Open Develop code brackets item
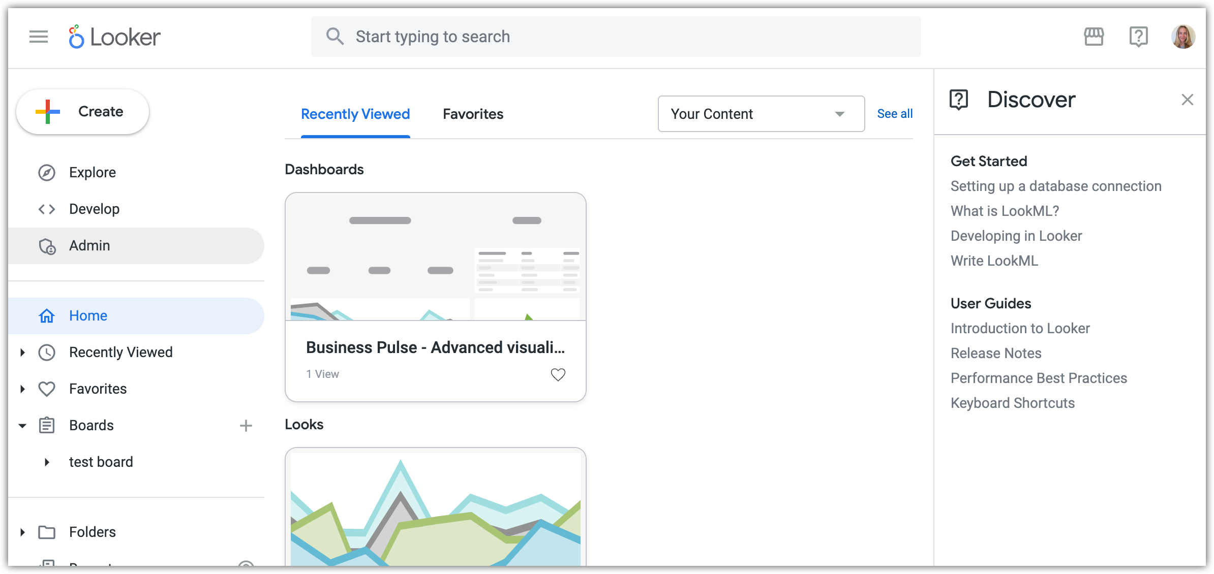Screen dimensions: 1214x574 [47, 209]
